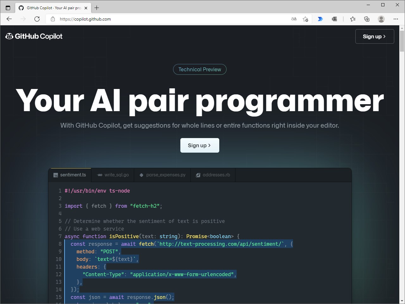Image resolution: width=405 pixels, height=304 pixels.
Task: Open the Power Automate extension icon
Action: tap(320, 19)
